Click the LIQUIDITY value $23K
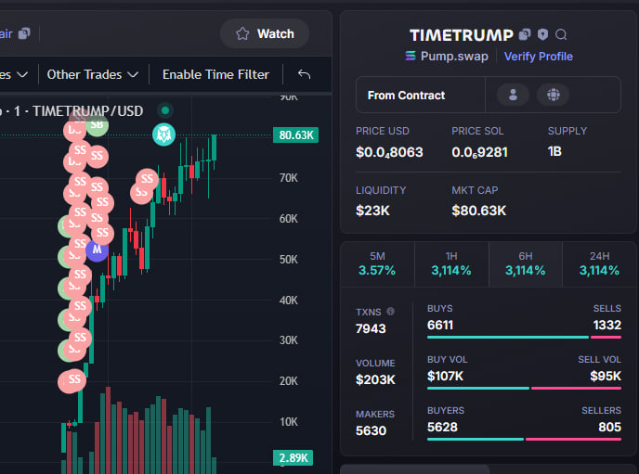 [372, 211]
